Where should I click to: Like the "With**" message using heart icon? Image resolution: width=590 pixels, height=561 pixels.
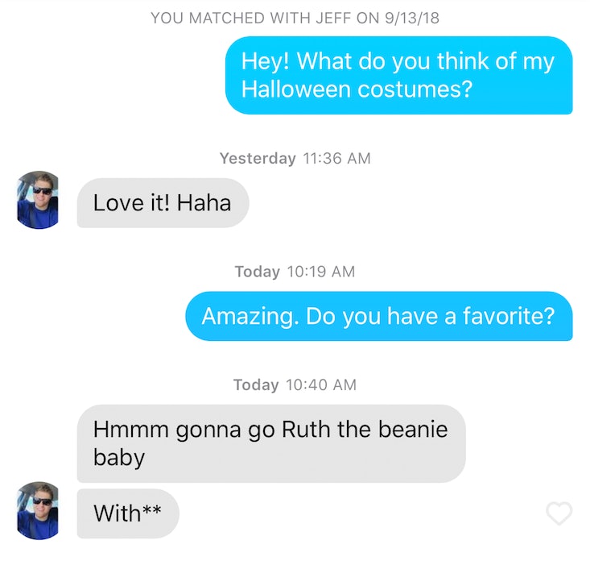(x=559, y=513)
